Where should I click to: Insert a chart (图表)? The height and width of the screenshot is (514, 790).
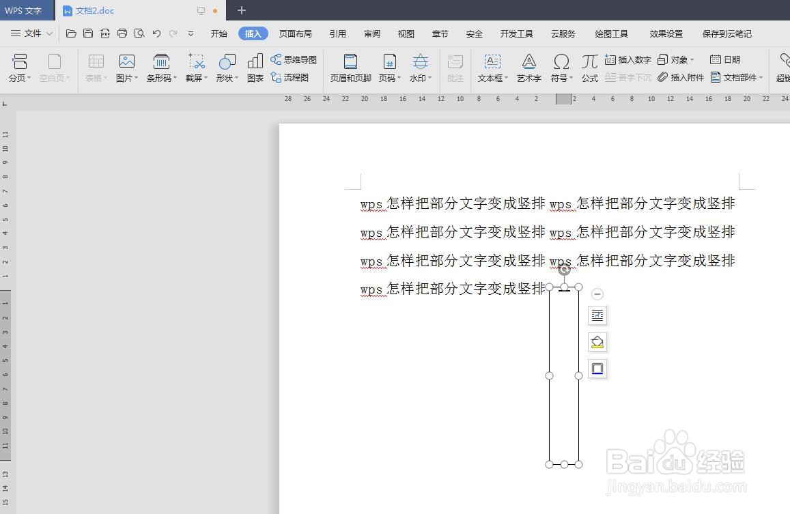pyautogui.click(x=255, y=68)
